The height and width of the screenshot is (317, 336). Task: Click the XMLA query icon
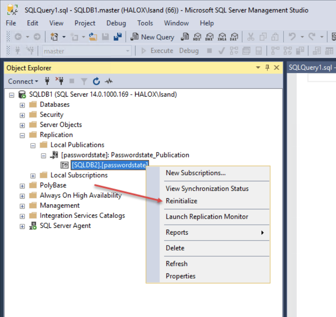pos(222,37)
